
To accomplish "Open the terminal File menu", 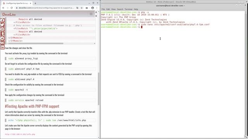I will (103, 9).
